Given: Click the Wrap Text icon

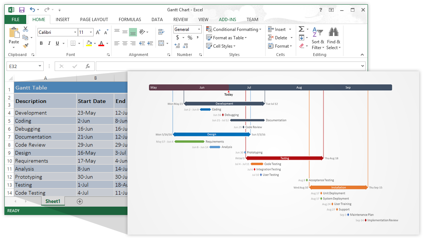Looking at the screenshot, I should coord(161,32).
